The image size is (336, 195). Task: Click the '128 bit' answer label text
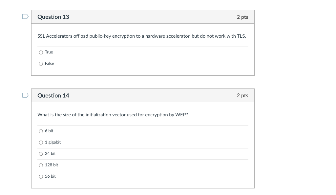[x=52, y=165]
